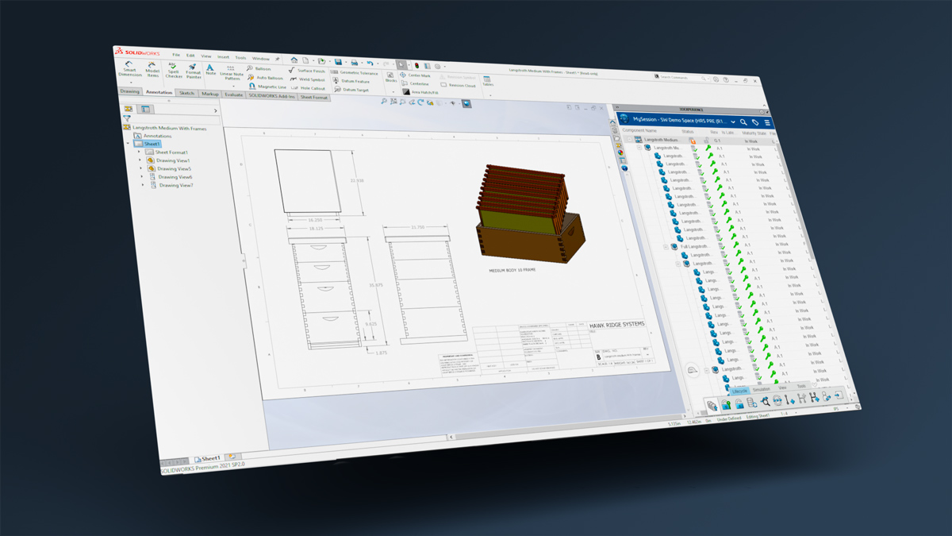Click the Save icon in quick toolbar
The height and width of the screenshot is (536, 952).
pyautogui.click(x=338, y=61)
